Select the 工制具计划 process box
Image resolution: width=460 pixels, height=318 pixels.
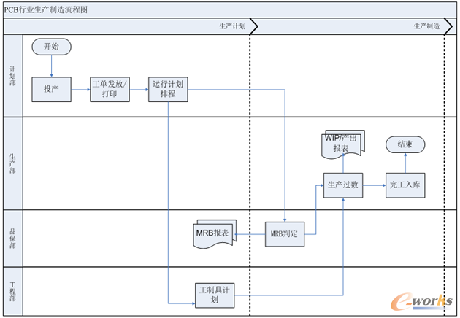(214, 294)
